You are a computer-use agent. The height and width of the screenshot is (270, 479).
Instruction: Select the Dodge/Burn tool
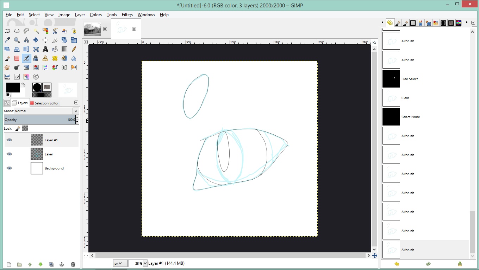[x=17, y=67]
